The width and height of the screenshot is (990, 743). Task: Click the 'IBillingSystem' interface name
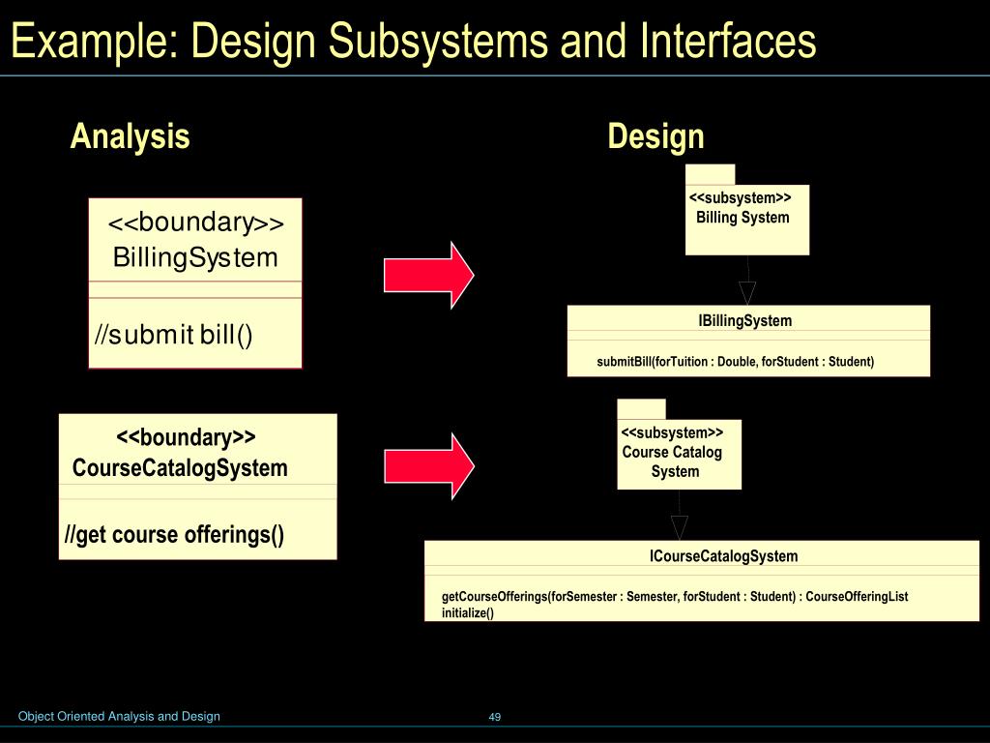(x=745, y=321)
